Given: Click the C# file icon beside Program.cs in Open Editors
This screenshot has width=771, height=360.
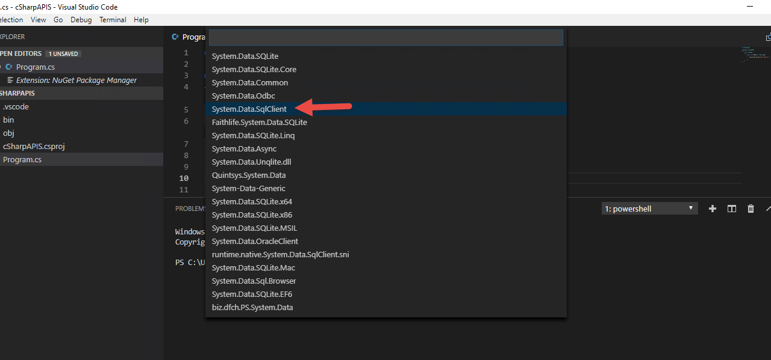Looking at the screenshot, I should point(9,67).
